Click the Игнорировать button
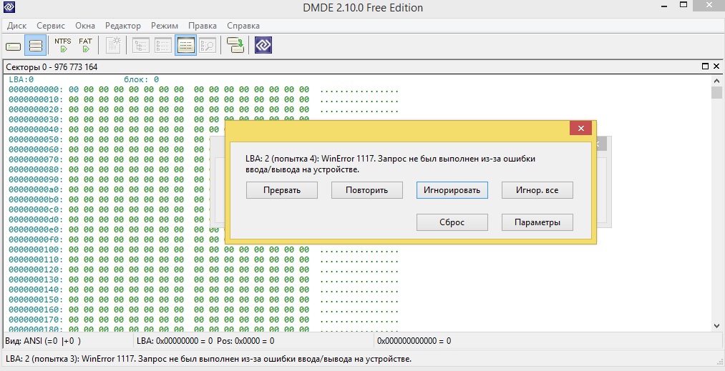The height and width of the screenshot is (371, 725). click(452, 190)
